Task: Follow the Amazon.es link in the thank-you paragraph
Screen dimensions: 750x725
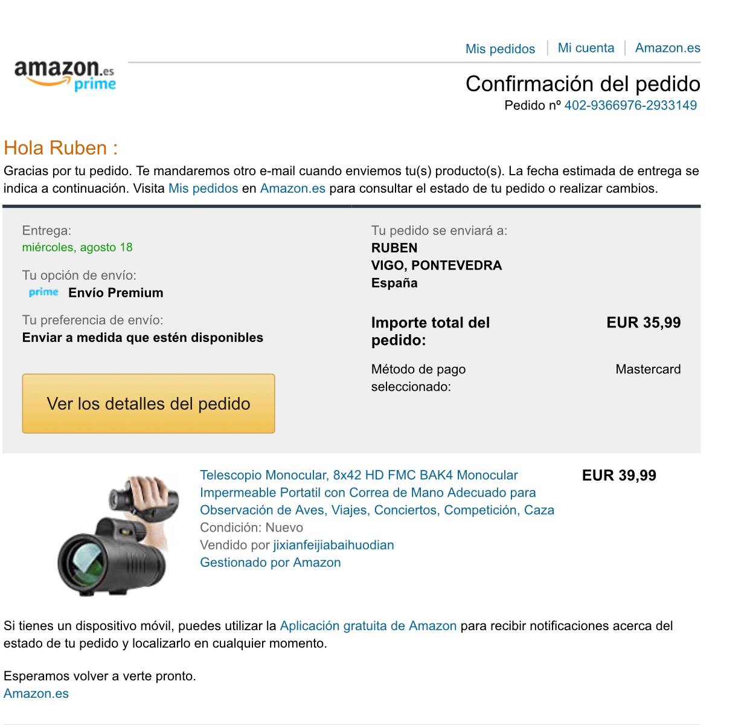Action: [x=292, y=188]
